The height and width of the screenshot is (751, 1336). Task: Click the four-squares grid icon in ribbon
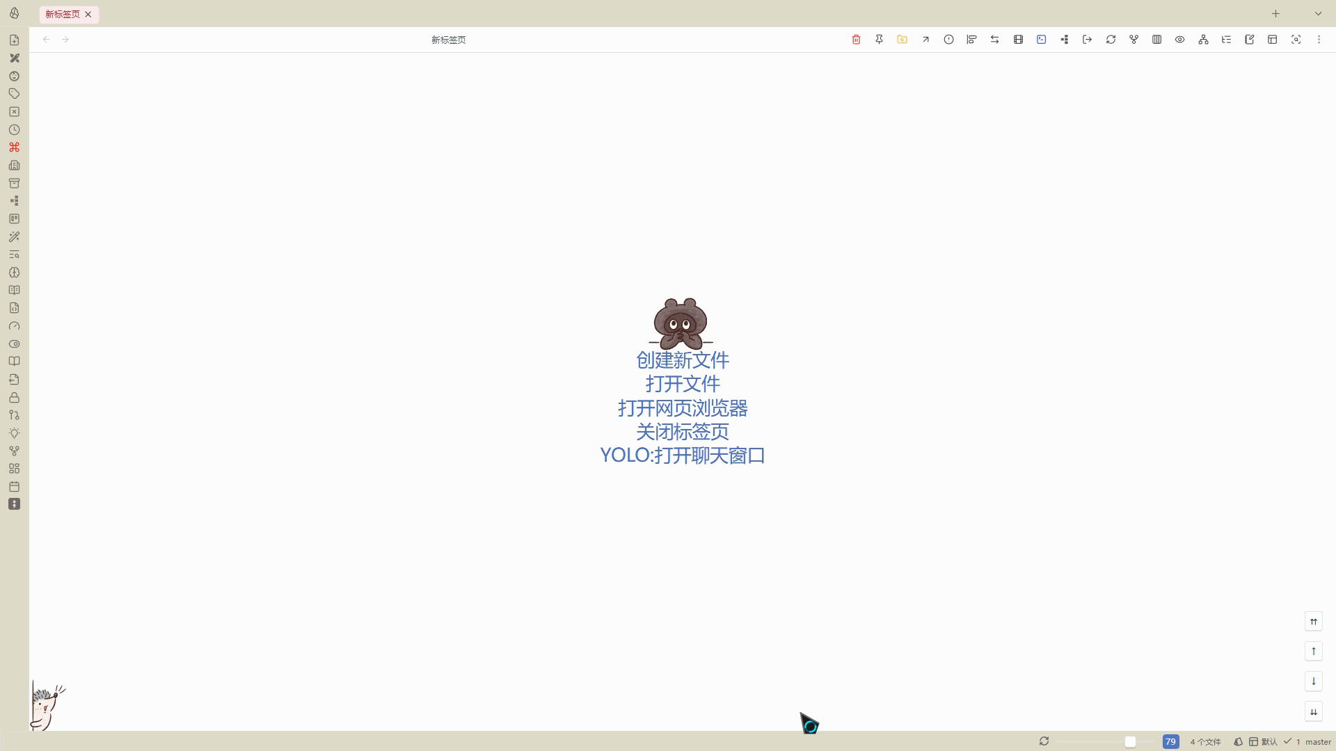pyautogui.click(x=14, y=468)
